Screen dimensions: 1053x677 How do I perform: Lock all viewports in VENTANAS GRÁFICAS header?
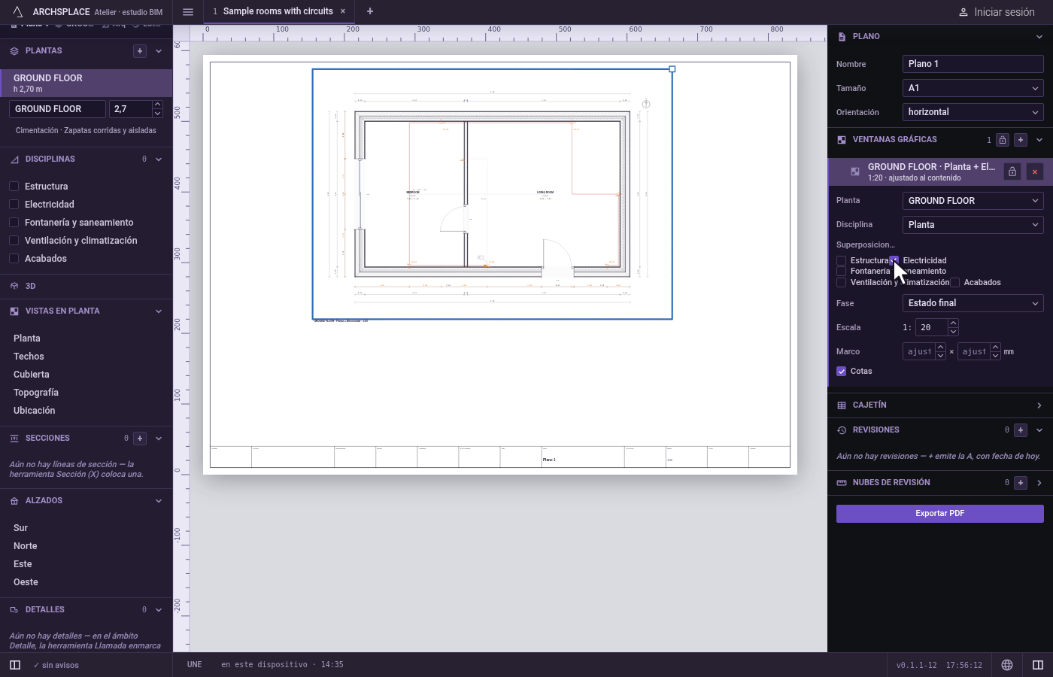click(1003, 140)
